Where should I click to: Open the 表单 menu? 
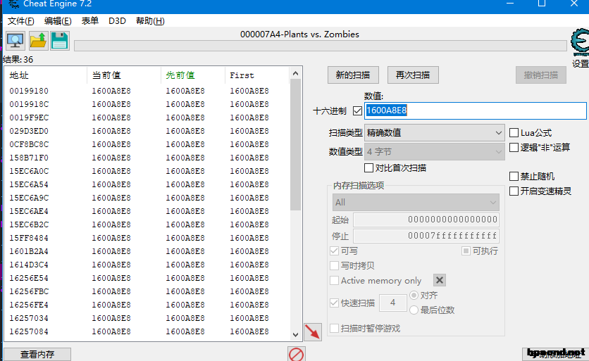point(90,20)
